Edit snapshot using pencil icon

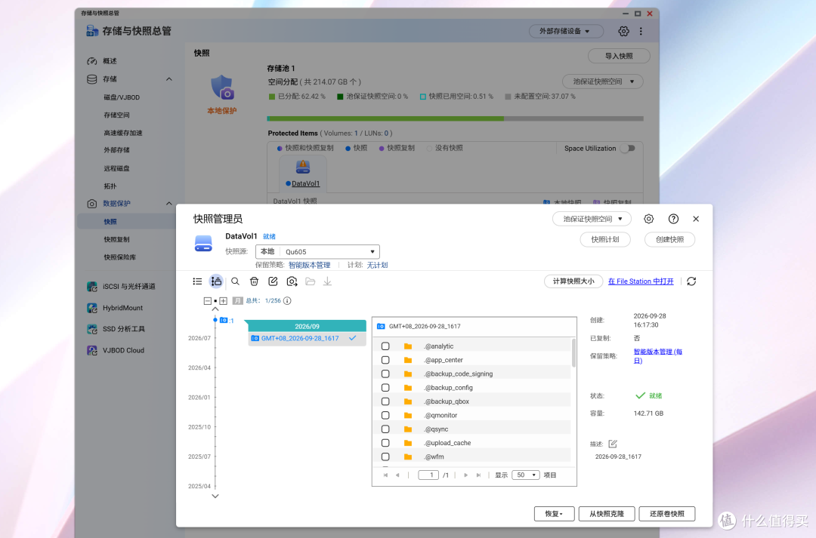tap(273, 281)
